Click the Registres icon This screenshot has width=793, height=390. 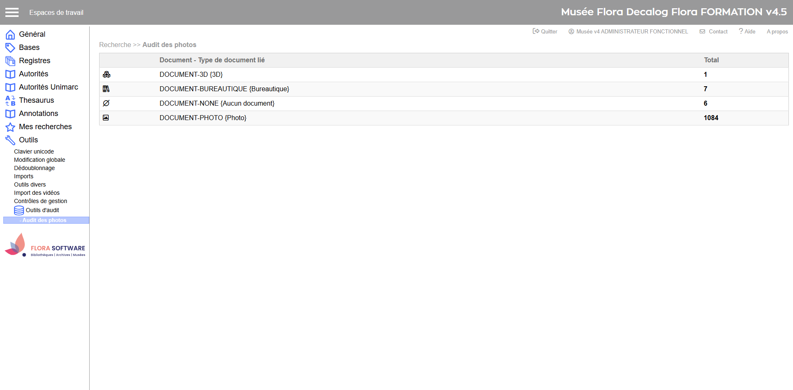(10, 61)
